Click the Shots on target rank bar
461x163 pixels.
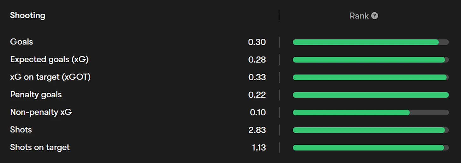(x=370, y=148)
